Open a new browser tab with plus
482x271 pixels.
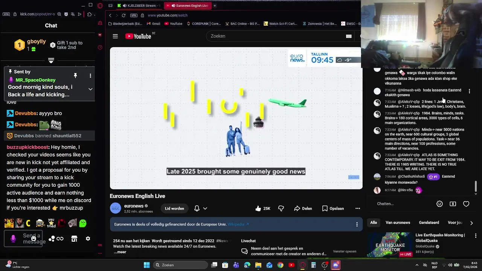point(215,6)
